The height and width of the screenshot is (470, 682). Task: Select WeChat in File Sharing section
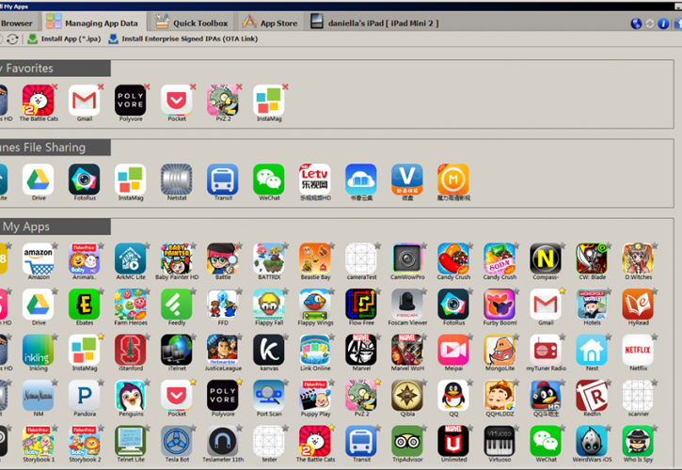pos(269,180)
